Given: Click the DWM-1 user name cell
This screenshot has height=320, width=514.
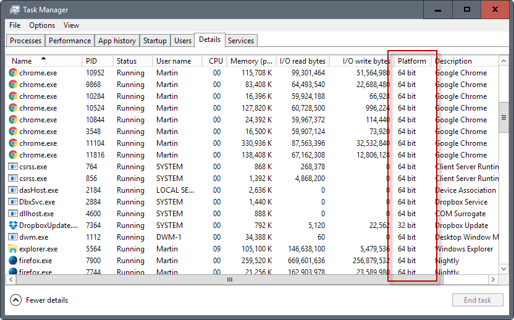Looking at the screenshot, I should click(169, 237).
